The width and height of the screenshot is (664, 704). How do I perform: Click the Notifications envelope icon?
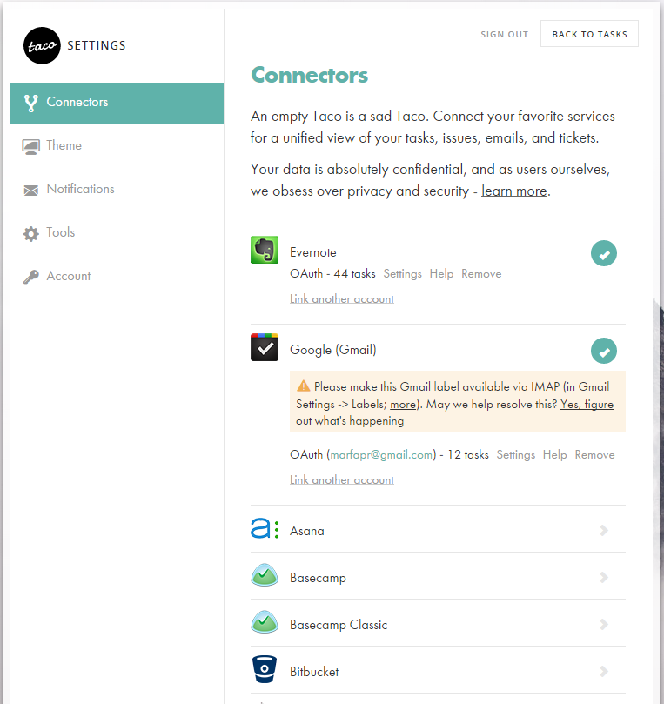coord(31,190)
